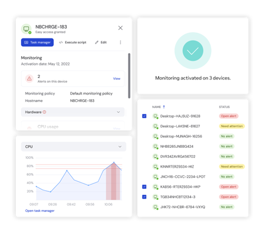Click the Open task manager link
The height and width of the screenshot is (235, 265).
(40, 211)
